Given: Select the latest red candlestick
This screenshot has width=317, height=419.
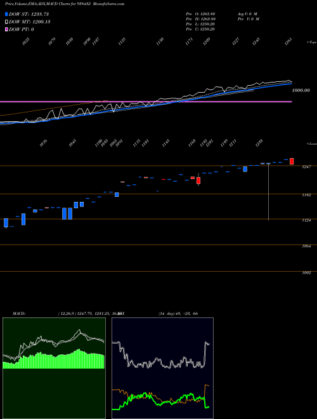Looking at the screenshot, I should click(292, 161).
